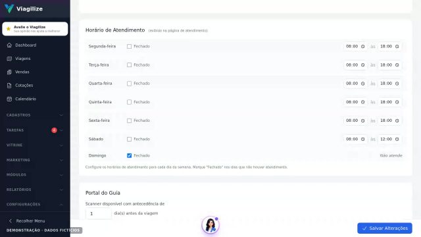Open the Dashboard home icon
This screenshot has width=421, height=237.
click(9, 45)
